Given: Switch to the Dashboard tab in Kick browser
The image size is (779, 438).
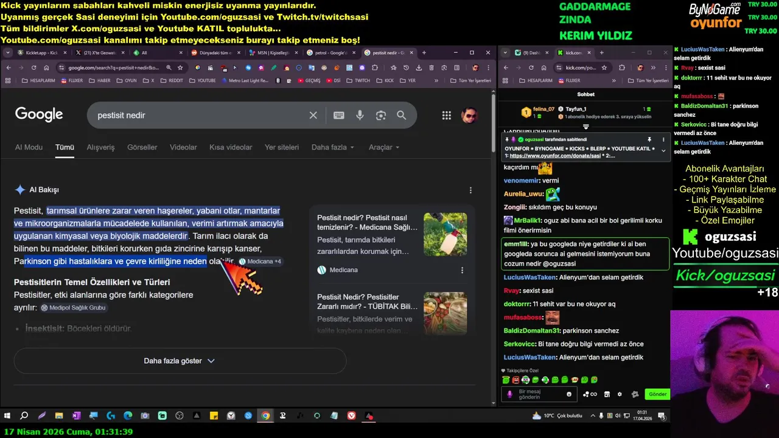Looking at the screenshot, I should click(531, 53).
